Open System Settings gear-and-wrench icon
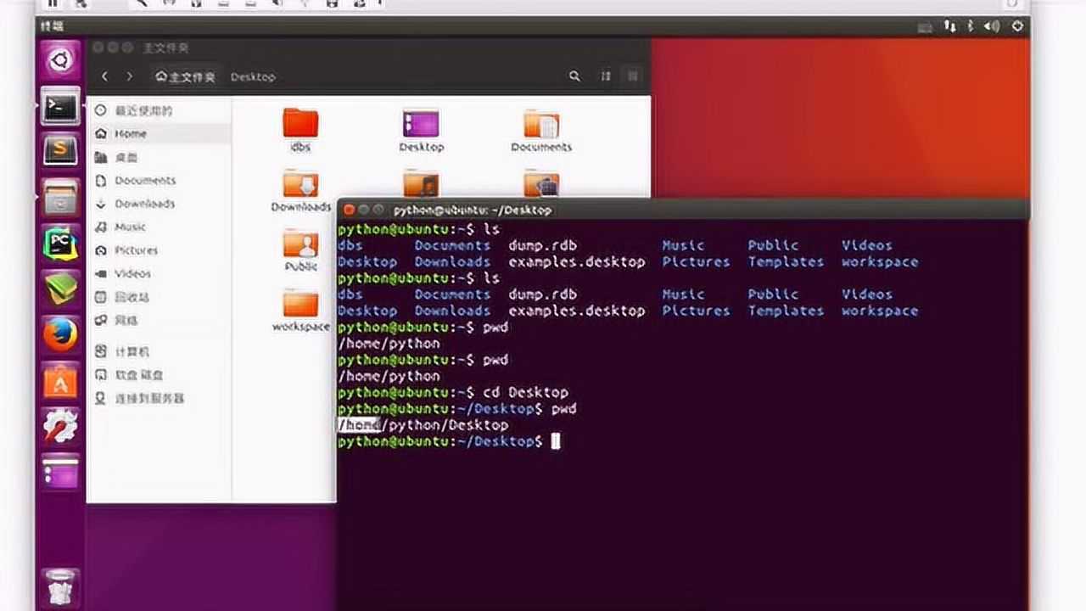 pyautogui.click(x=61, y=426)
